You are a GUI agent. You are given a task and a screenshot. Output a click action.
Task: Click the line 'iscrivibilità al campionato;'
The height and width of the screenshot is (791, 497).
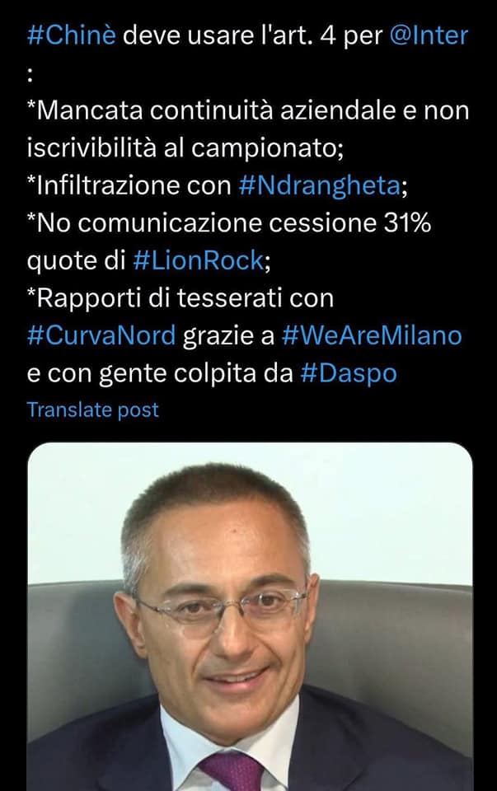185,147
